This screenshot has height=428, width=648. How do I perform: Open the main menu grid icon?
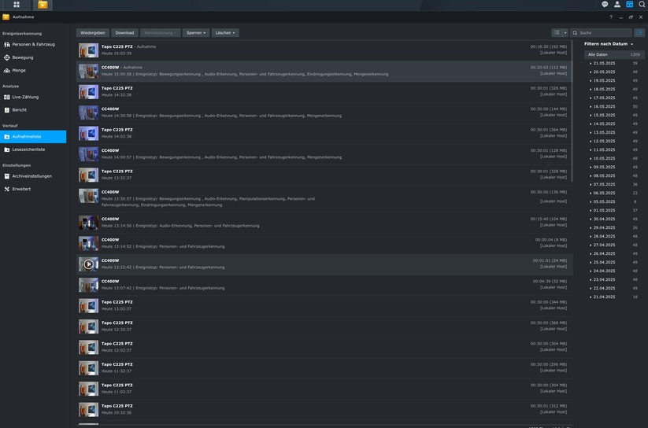pyautogui.click(x=16, y=5)
